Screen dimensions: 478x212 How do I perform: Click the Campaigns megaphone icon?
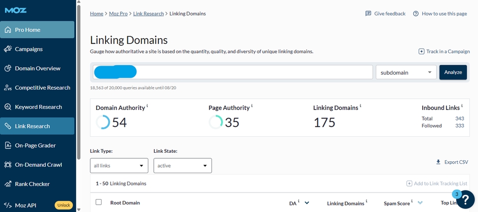tap(8, 49)
